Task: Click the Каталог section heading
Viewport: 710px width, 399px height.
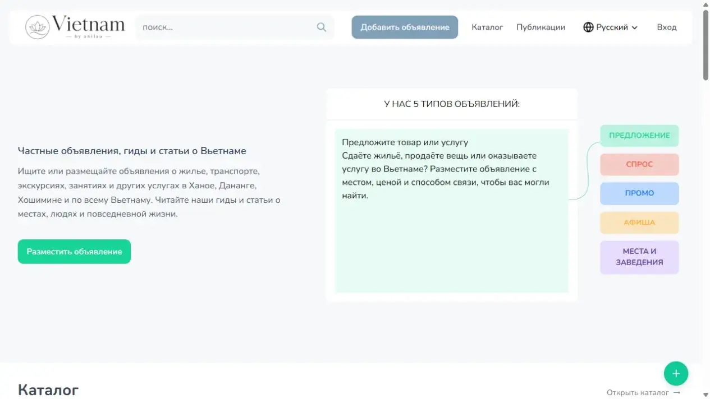Action: [48, 390]
